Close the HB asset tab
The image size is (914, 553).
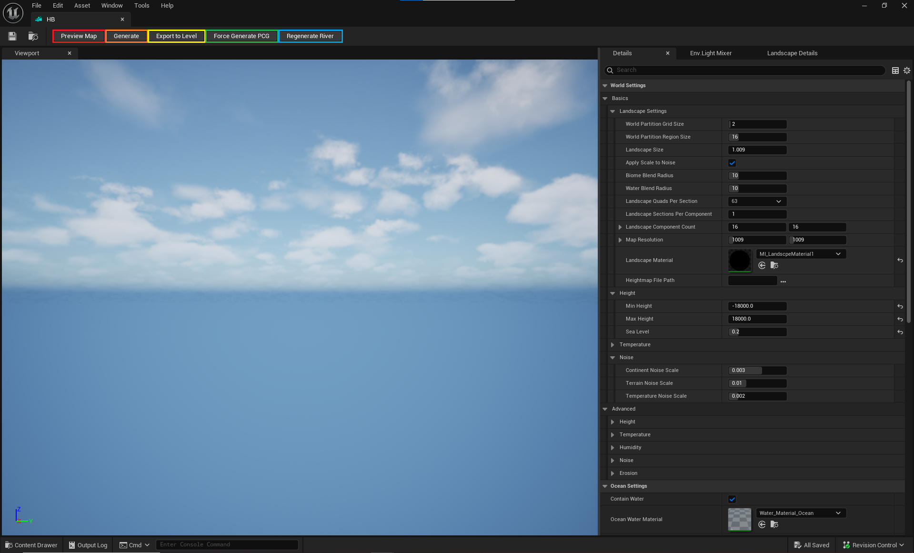[122, 20]
